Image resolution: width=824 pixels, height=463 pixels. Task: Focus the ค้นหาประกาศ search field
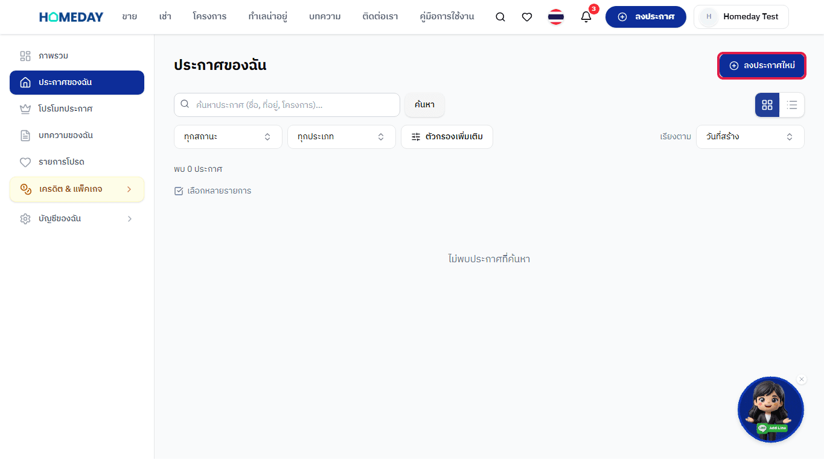coord(287,105)
